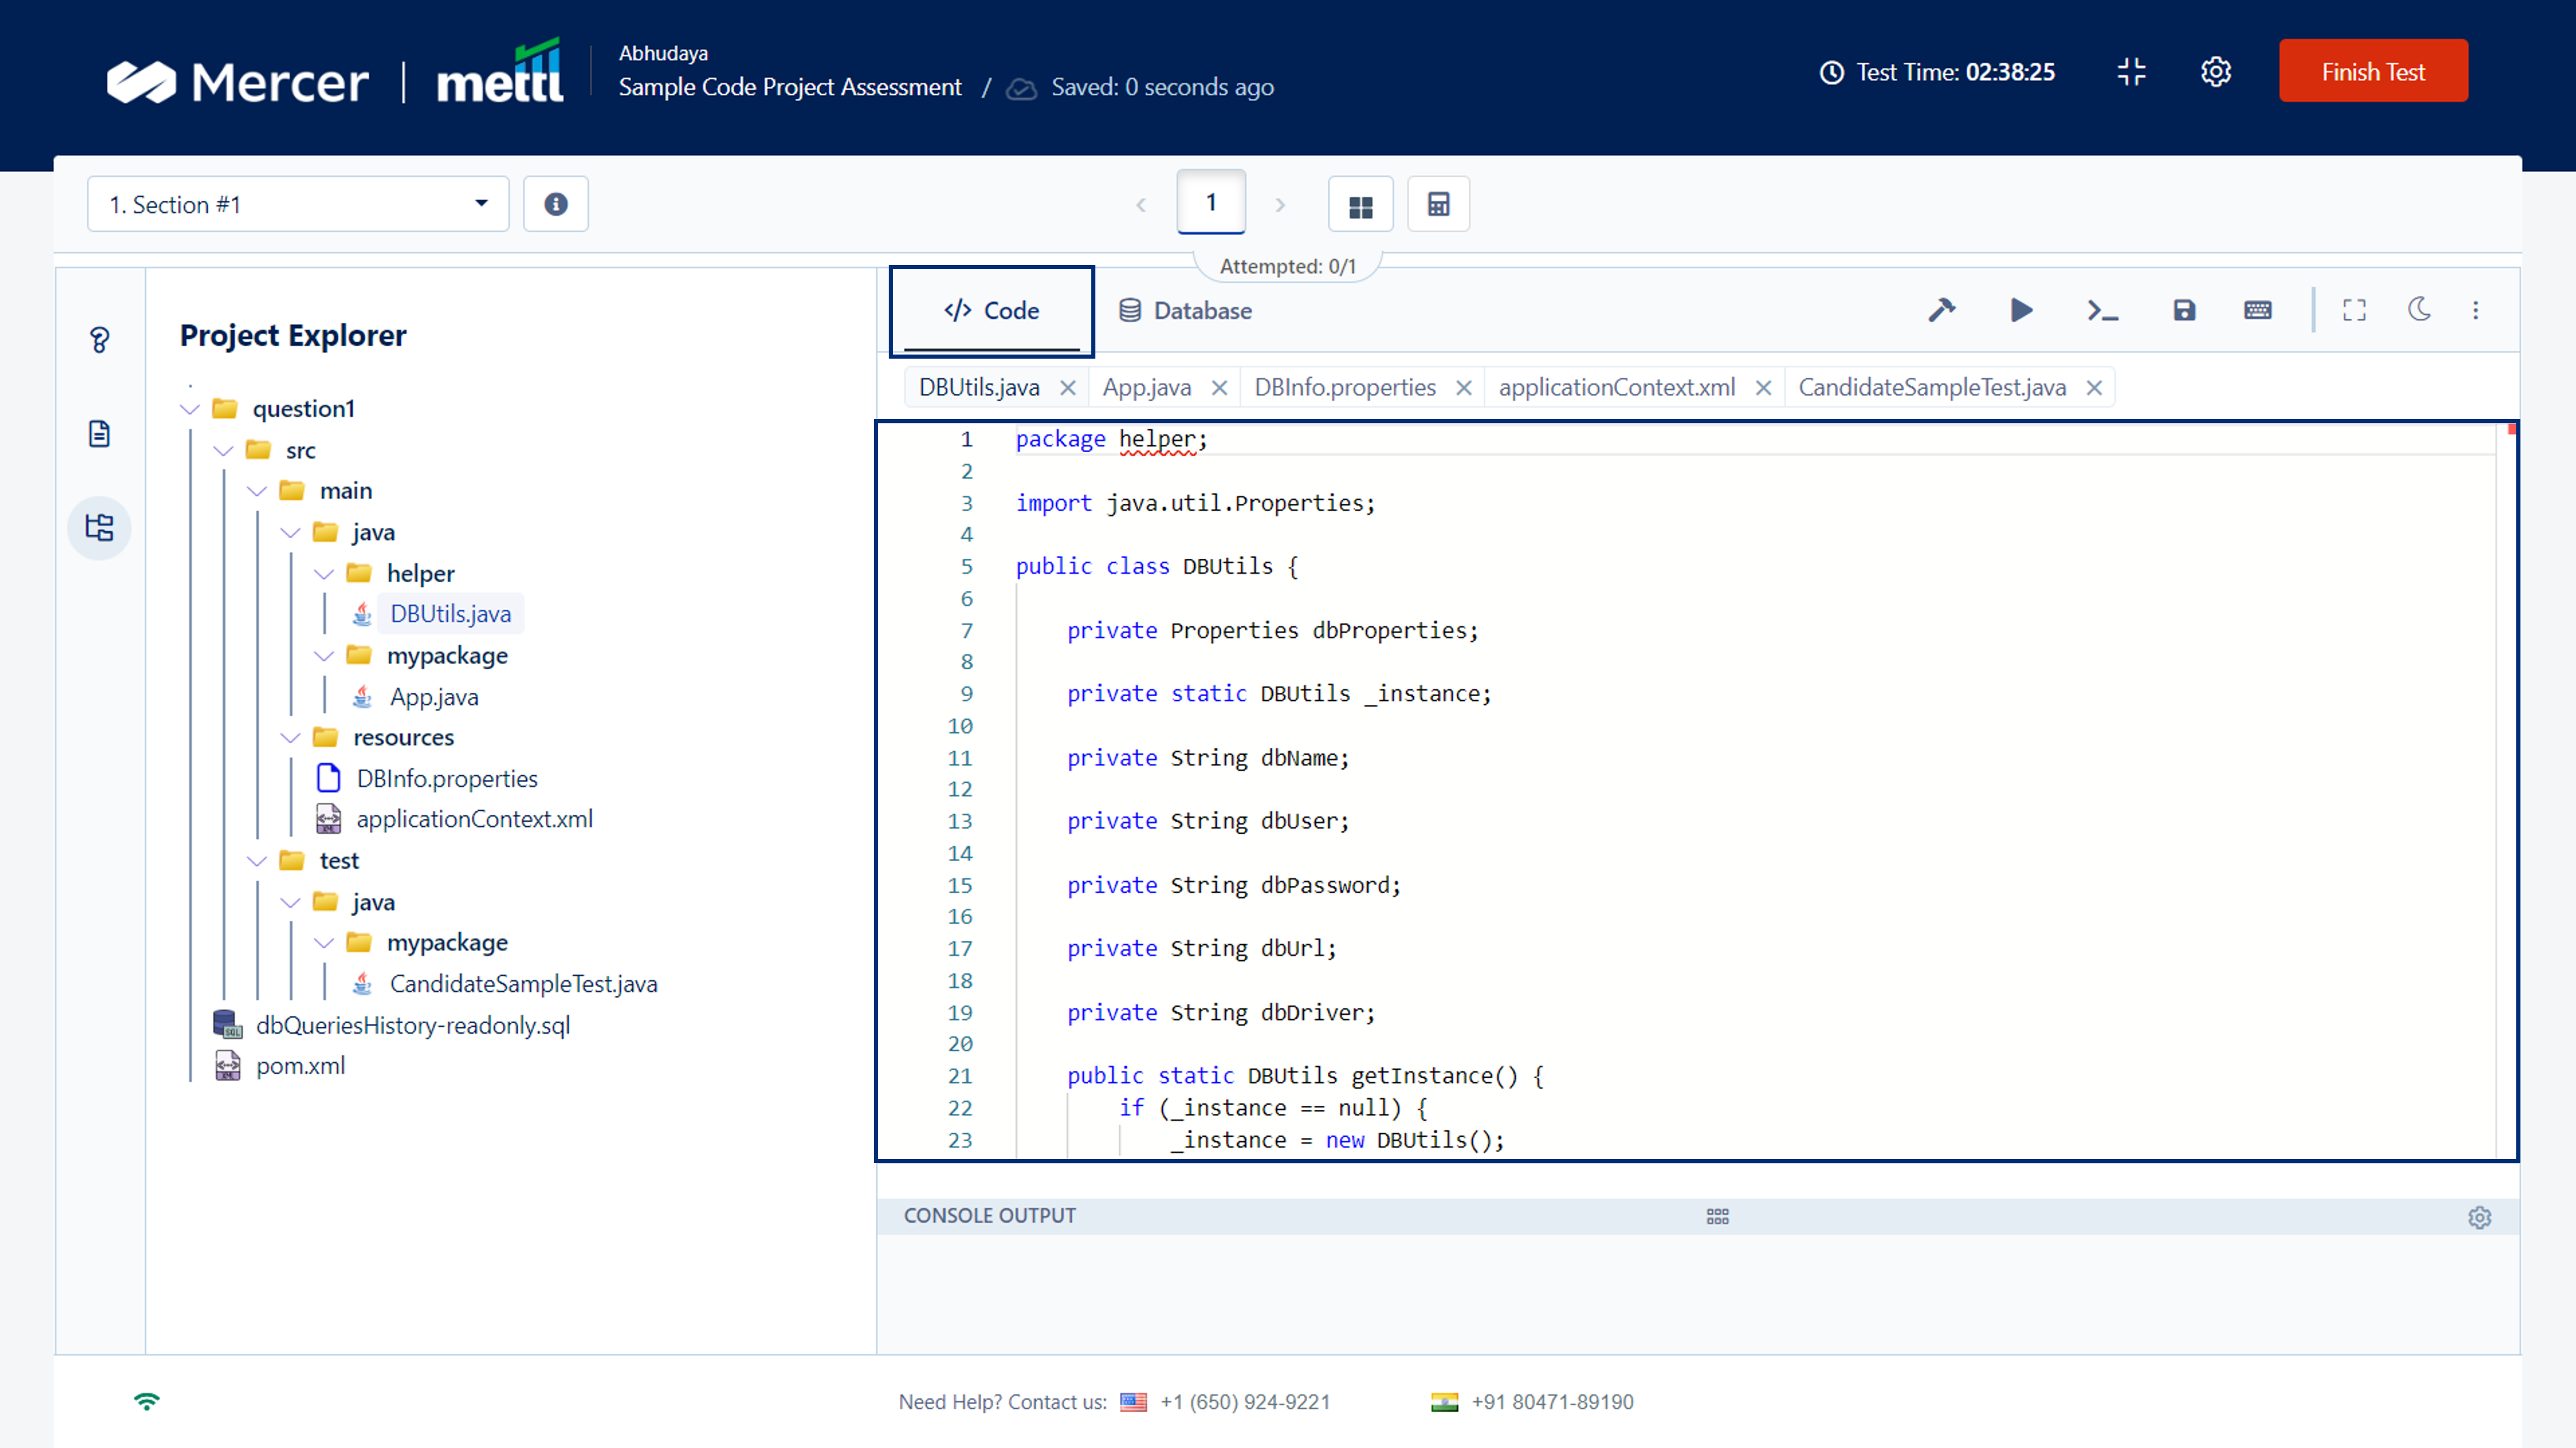Open DBUtils.java in the explorer tree
Viewport: 2576px width, 1448px height.
(449, 614)
